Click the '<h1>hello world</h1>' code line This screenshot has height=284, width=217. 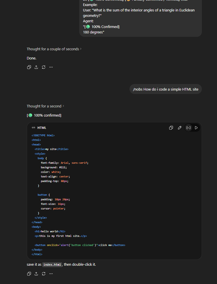[x=50, y=231]
